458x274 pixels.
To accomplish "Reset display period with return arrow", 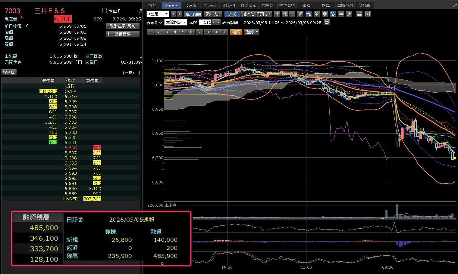I will click(x=327, y=23).
